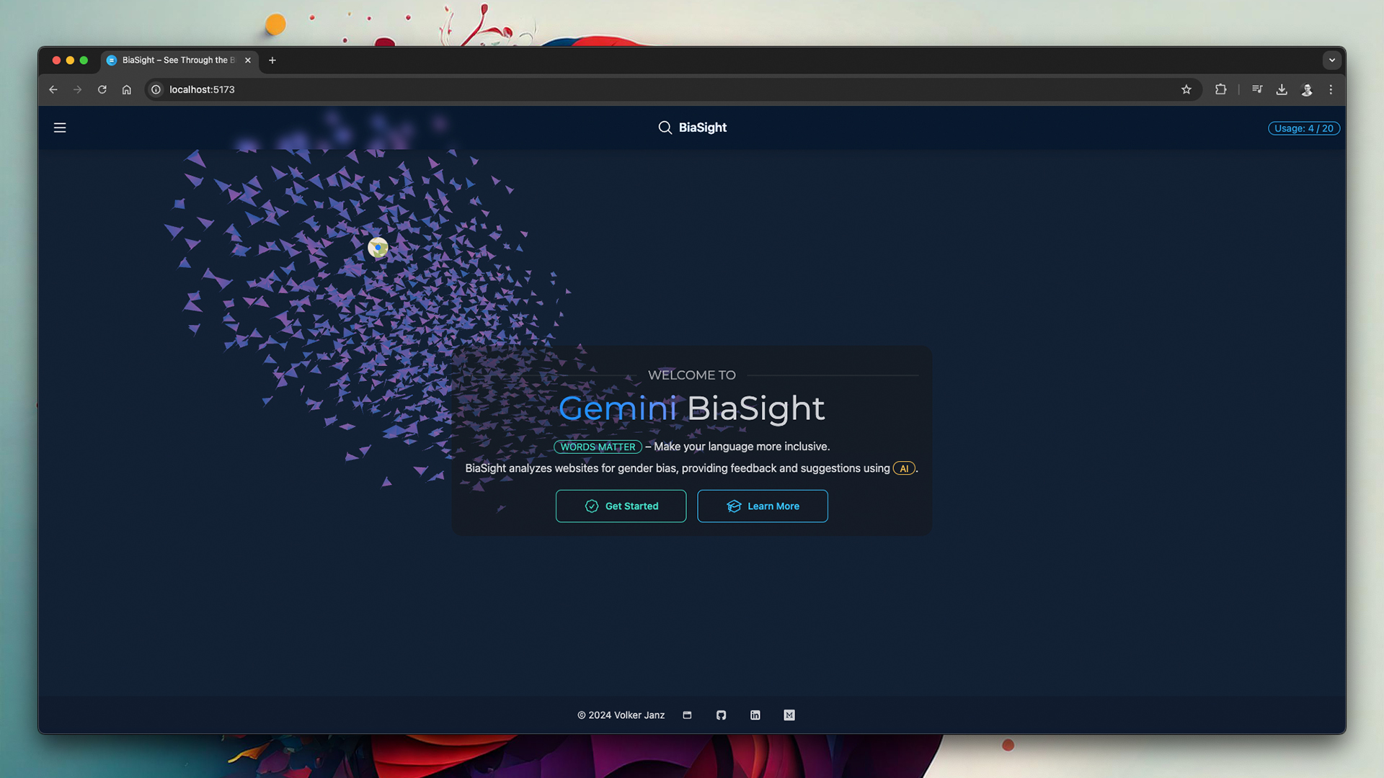The width and height of the screenshot is (1384, 778).
Task: Click the BiaSight magnifier logo icon
Action: tap(665, 128)
